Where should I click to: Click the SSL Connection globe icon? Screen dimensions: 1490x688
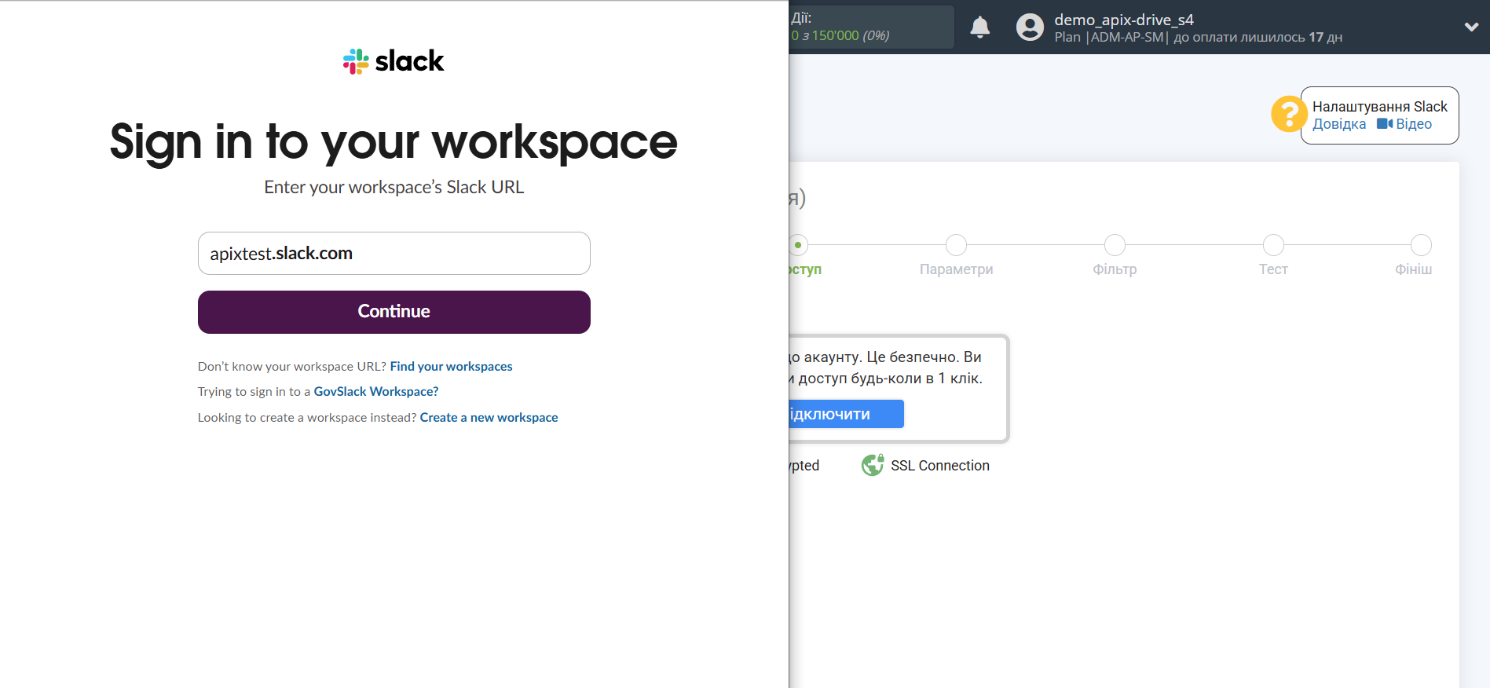872,466
